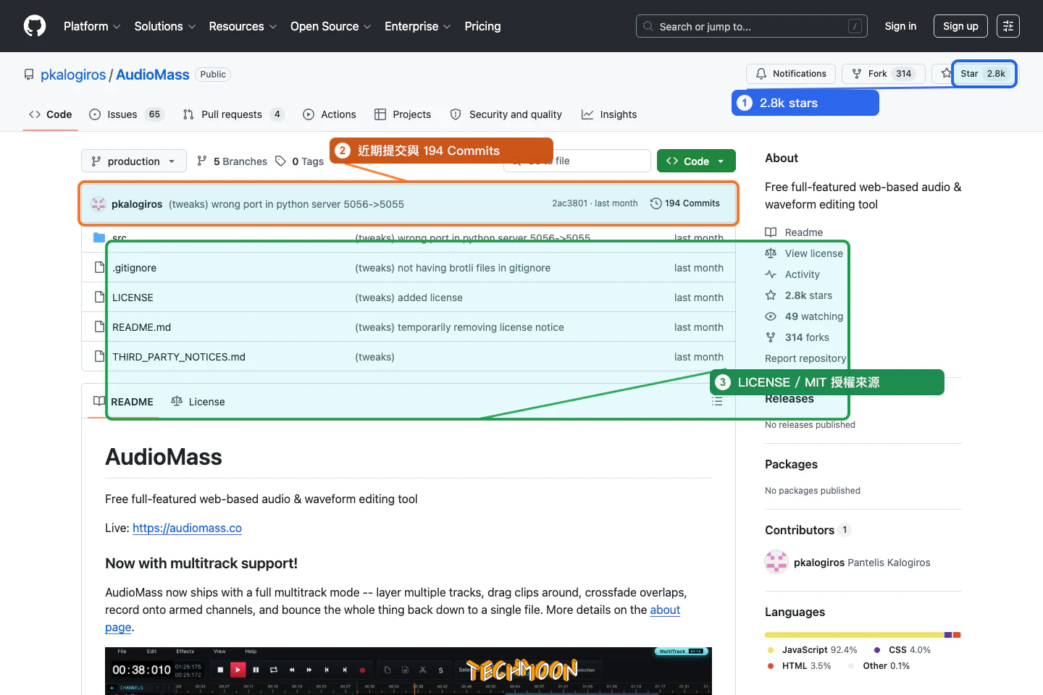Open the GitHub homepage via Octocat logo
This screenshot has height=695, width=1043.
tap(35, 26)
